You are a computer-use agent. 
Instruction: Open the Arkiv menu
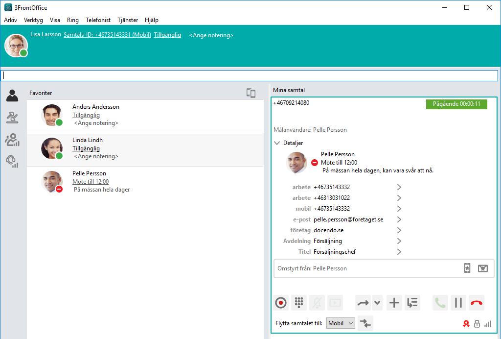coord(11,20)
